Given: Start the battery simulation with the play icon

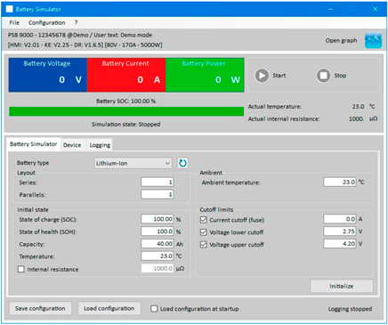Looking at the screenshot, I should tap(262, 76).
